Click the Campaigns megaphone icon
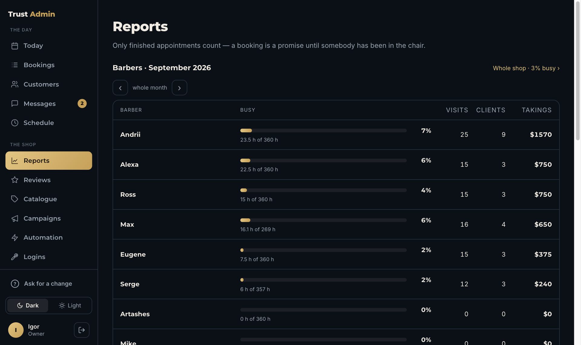Screen dimensions: 581x345 (x=15, y=218)
